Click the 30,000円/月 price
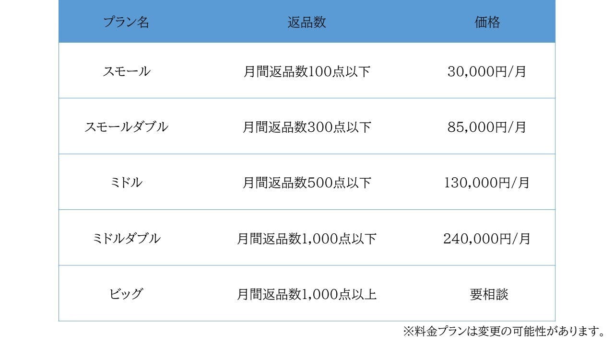614x345 pixels. [x=487, y=71]
